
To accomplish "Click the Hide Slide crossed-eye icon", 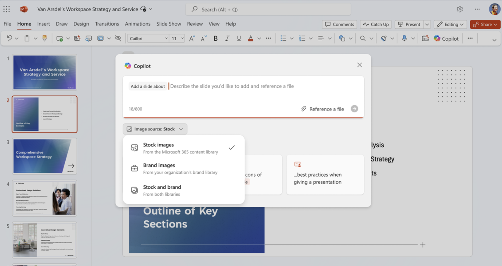I will tap(118, 38).
